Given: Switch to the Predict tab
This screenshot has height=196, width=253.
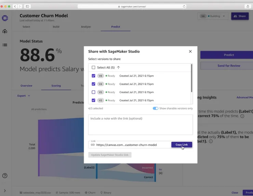Looking at the screenshot, I should click(x=116, y=27).
